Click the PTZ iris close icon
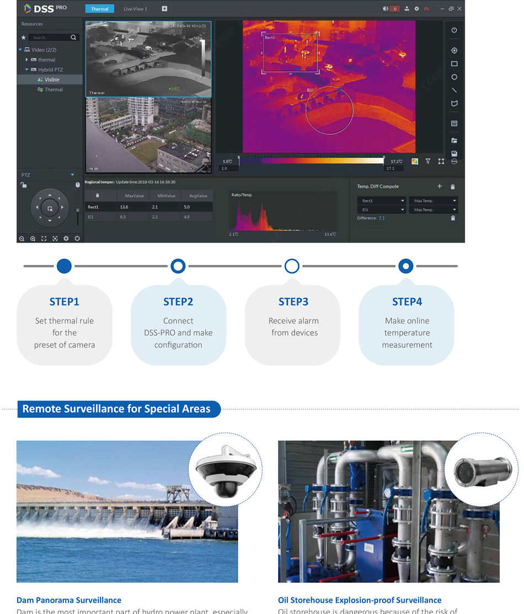 pyautogui.click(x=66, y=238)
